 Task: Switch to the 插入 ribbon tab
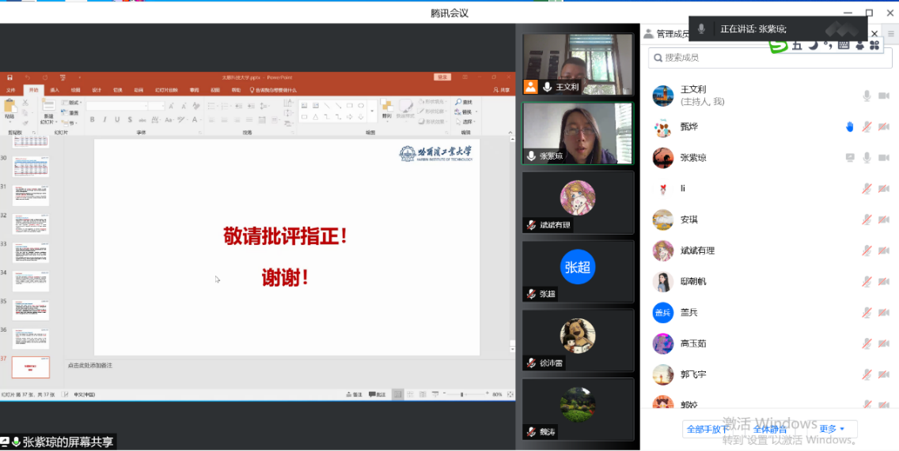[55, 90]
